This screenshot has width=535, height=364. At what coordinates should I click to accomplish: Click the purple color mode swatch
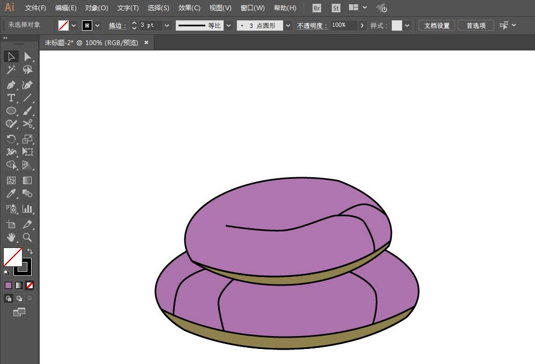click(9, 285)
